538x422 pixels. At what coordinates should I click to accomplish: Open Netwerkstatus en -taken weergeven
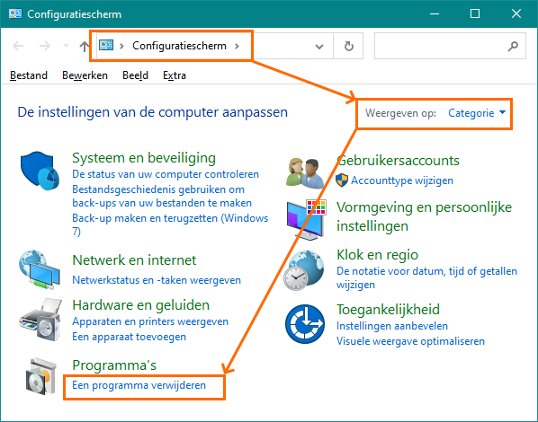tap(157, 280)
